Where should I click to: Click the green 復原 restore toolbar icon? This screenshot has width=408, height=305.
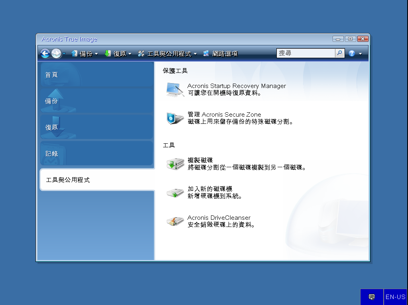coord(108,53)
